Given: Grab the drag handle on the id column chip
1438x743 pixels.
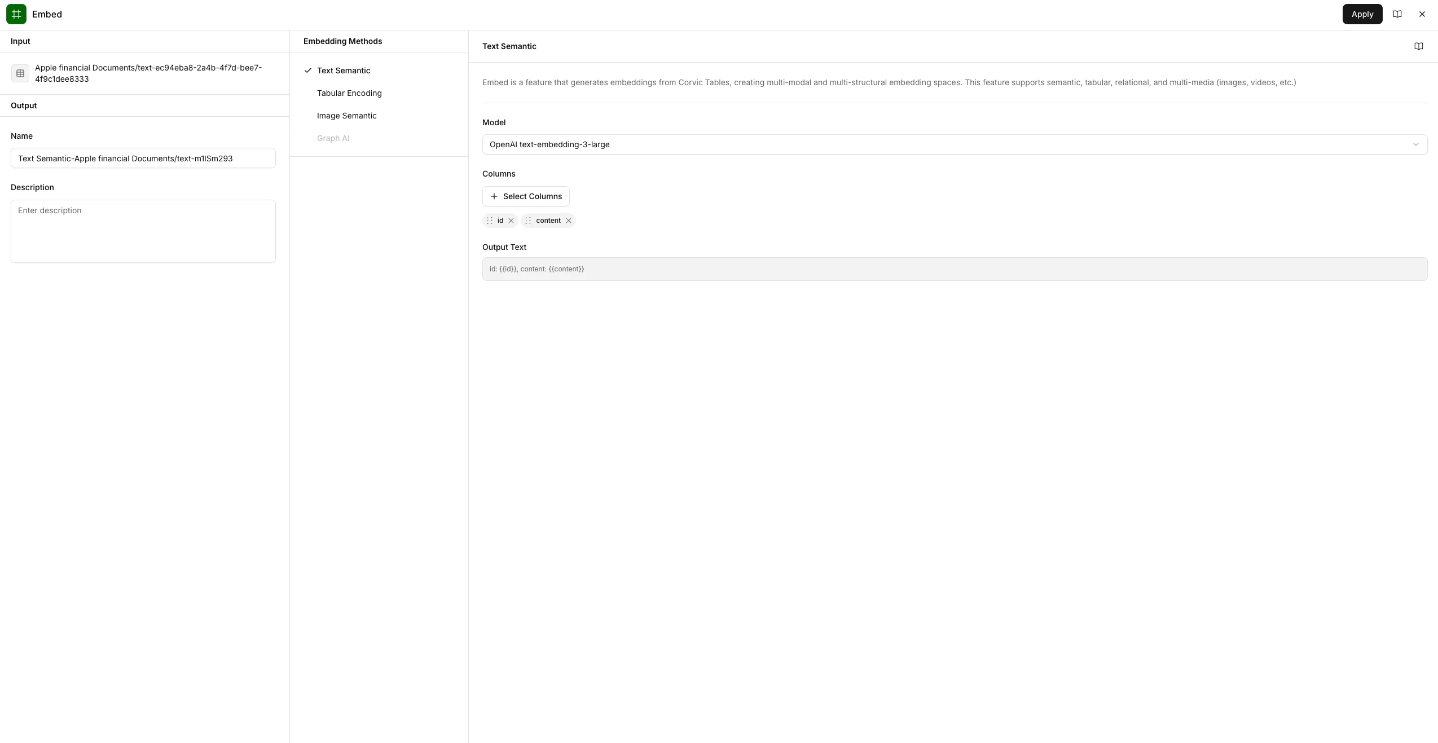Looking at the screenshot, I should coord(490,221).
